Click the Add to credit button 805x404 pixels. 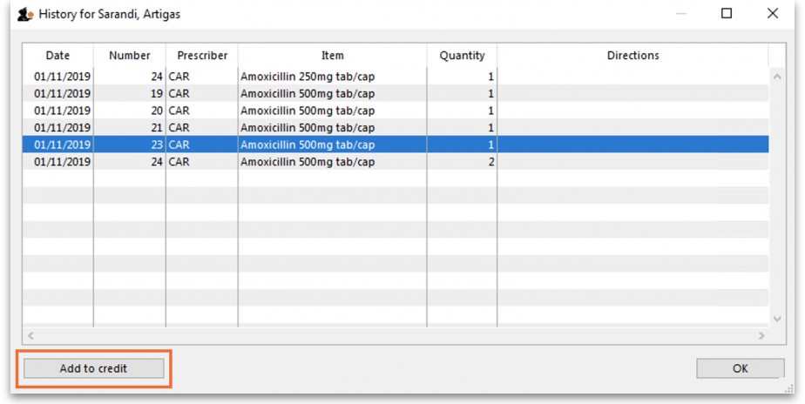point(93,368)
